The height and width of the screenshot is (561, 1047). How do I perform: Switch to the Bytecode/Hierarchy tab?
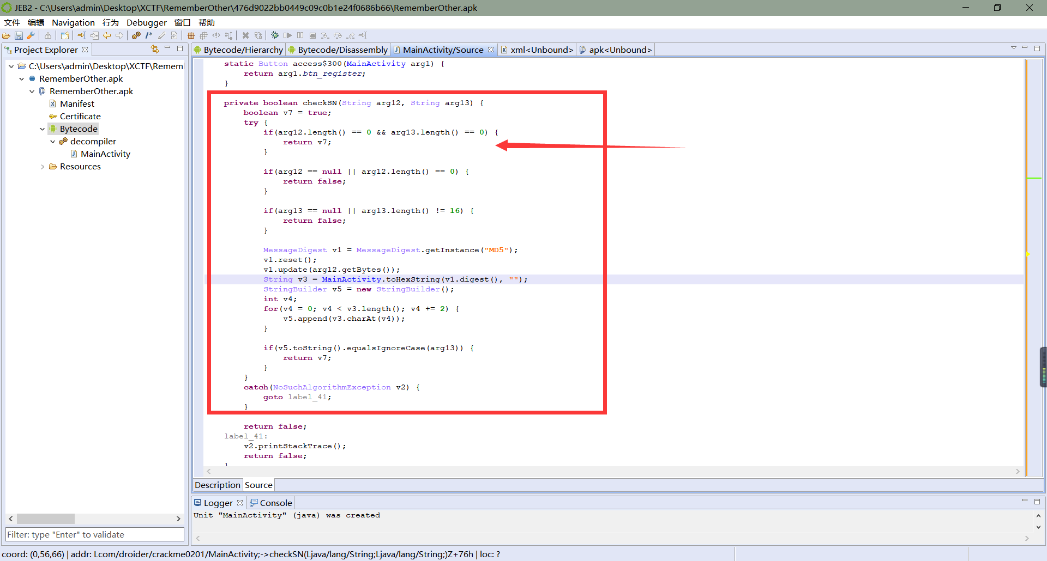(239, 50)
